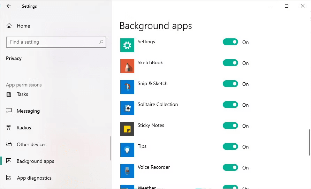The image size is (311, 189).
Task: Click the sidebar vertical scrollbar
Action: tap(111, 148)
